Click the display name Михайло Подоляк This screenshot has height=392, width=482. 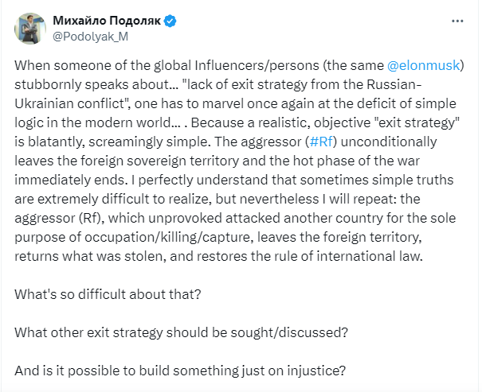coord(107,18)
